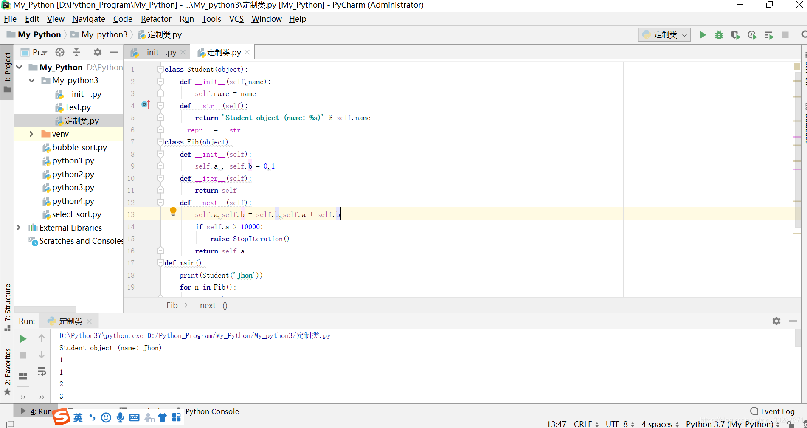Click the locate/scroll-from-source target icon
Image resolution: width=807 pixels, height=428 pixels.
tap(60, 52)
